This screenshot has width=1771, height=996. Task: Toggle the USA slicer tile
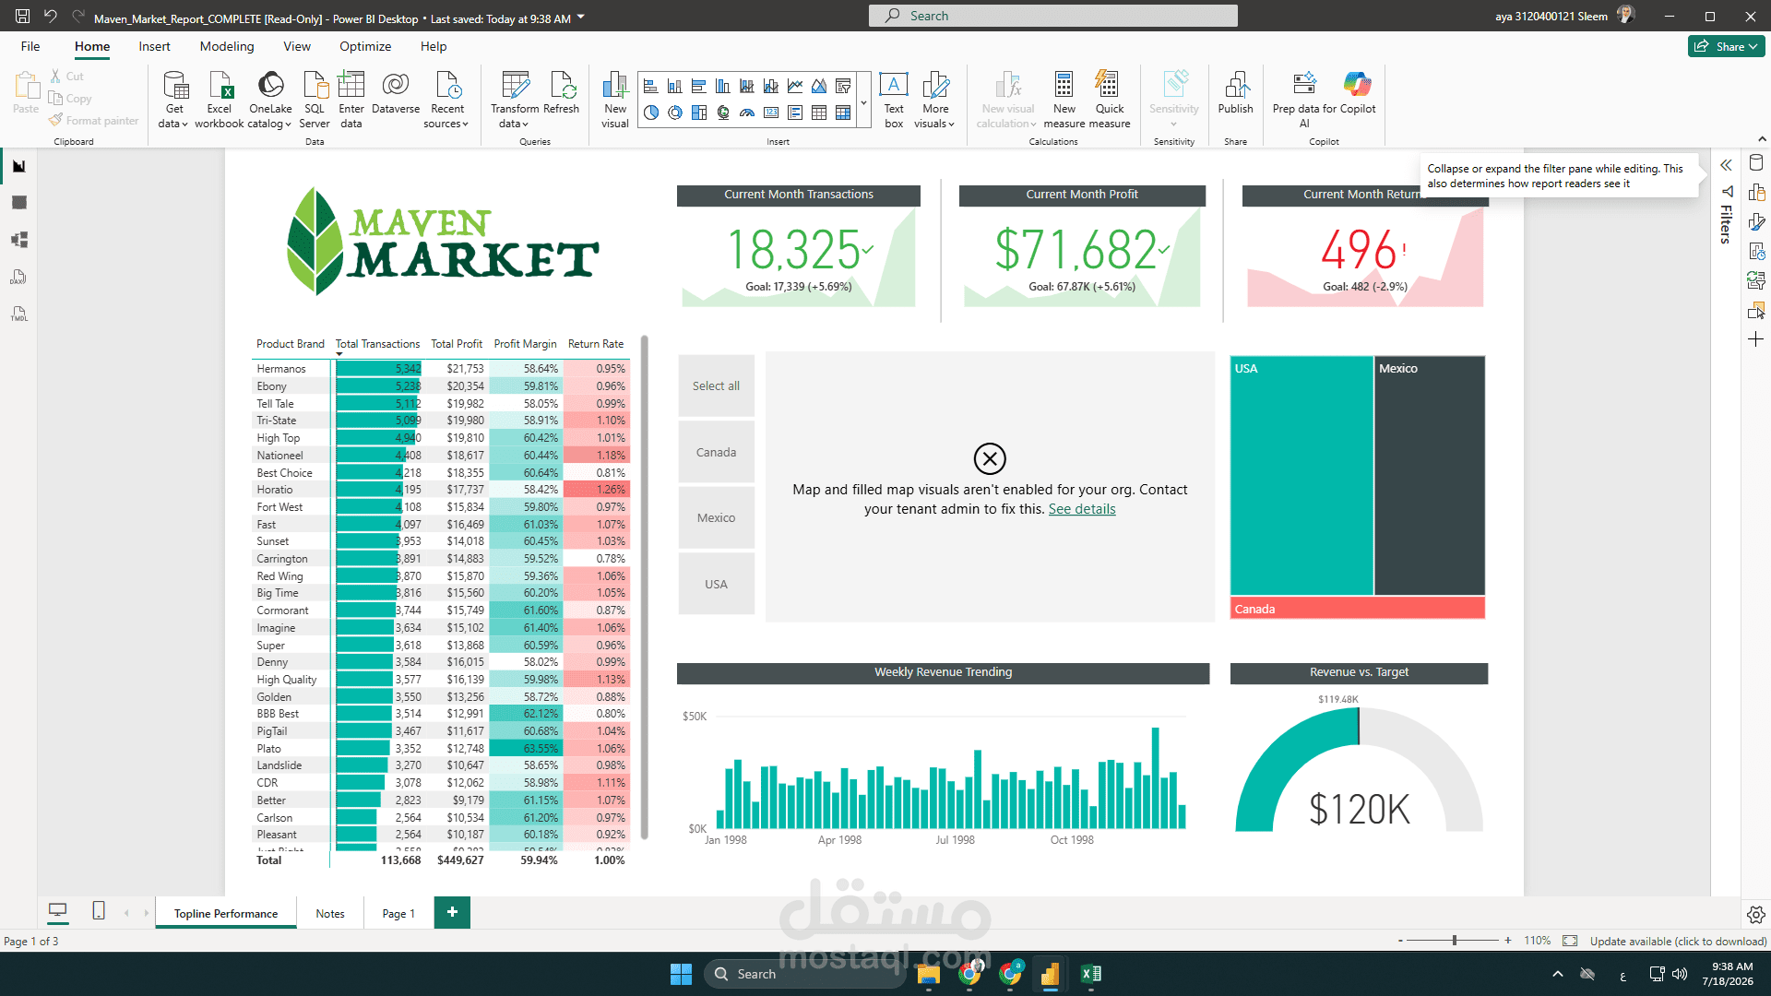(716, 584)
